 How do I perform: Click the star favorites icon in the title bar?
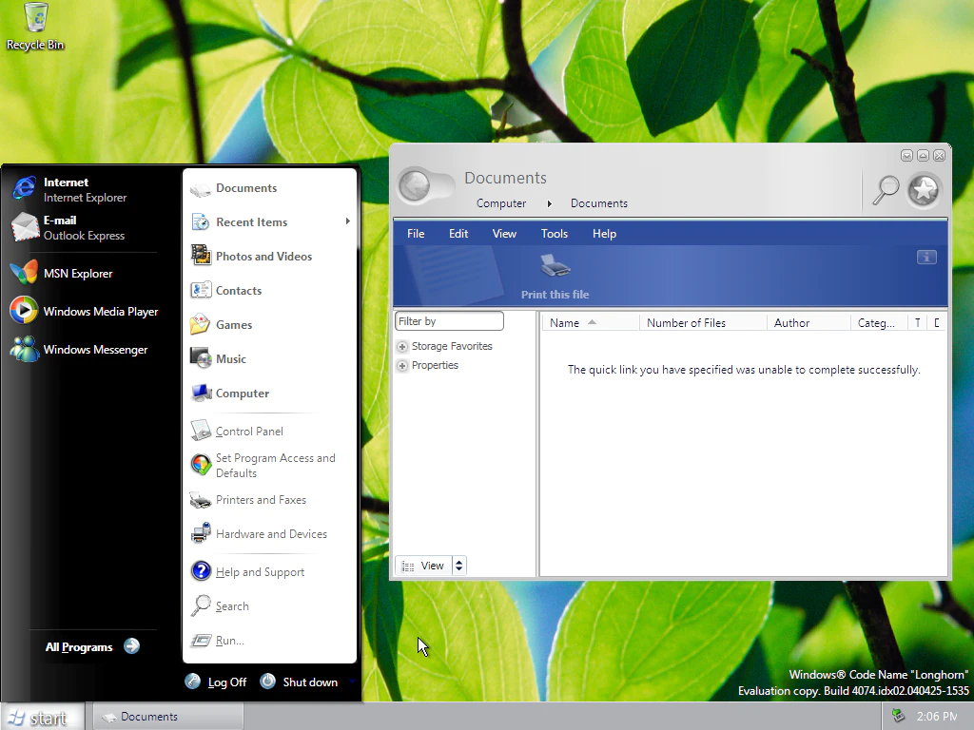pos(923,190)
